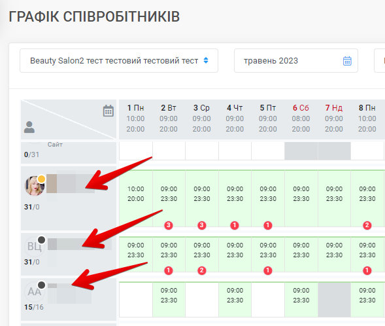The height and width of the screenshot is (326, 385).
Task: Click yellow status dot on blonde avatar
Action: click(x=41, y=179)
